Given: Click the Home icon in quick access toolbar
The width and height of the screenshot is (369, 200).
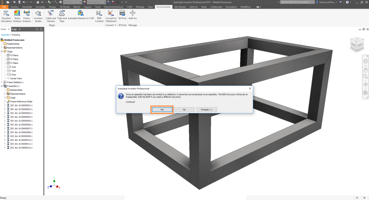Looking at the screenshot, I should click(37, 2).
